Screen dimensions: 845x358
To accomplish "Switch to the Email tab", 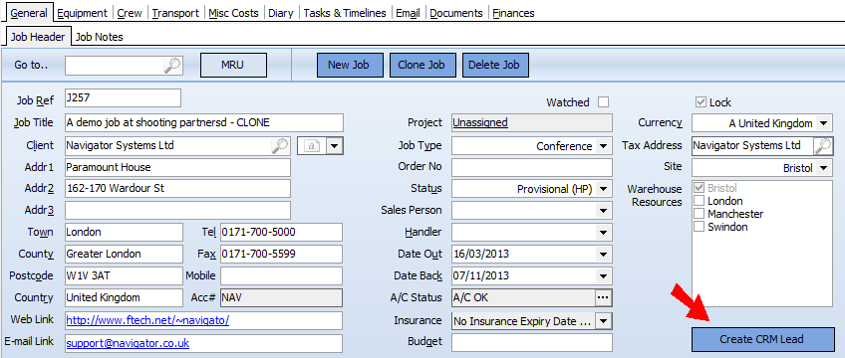I will tap(408, 13).
